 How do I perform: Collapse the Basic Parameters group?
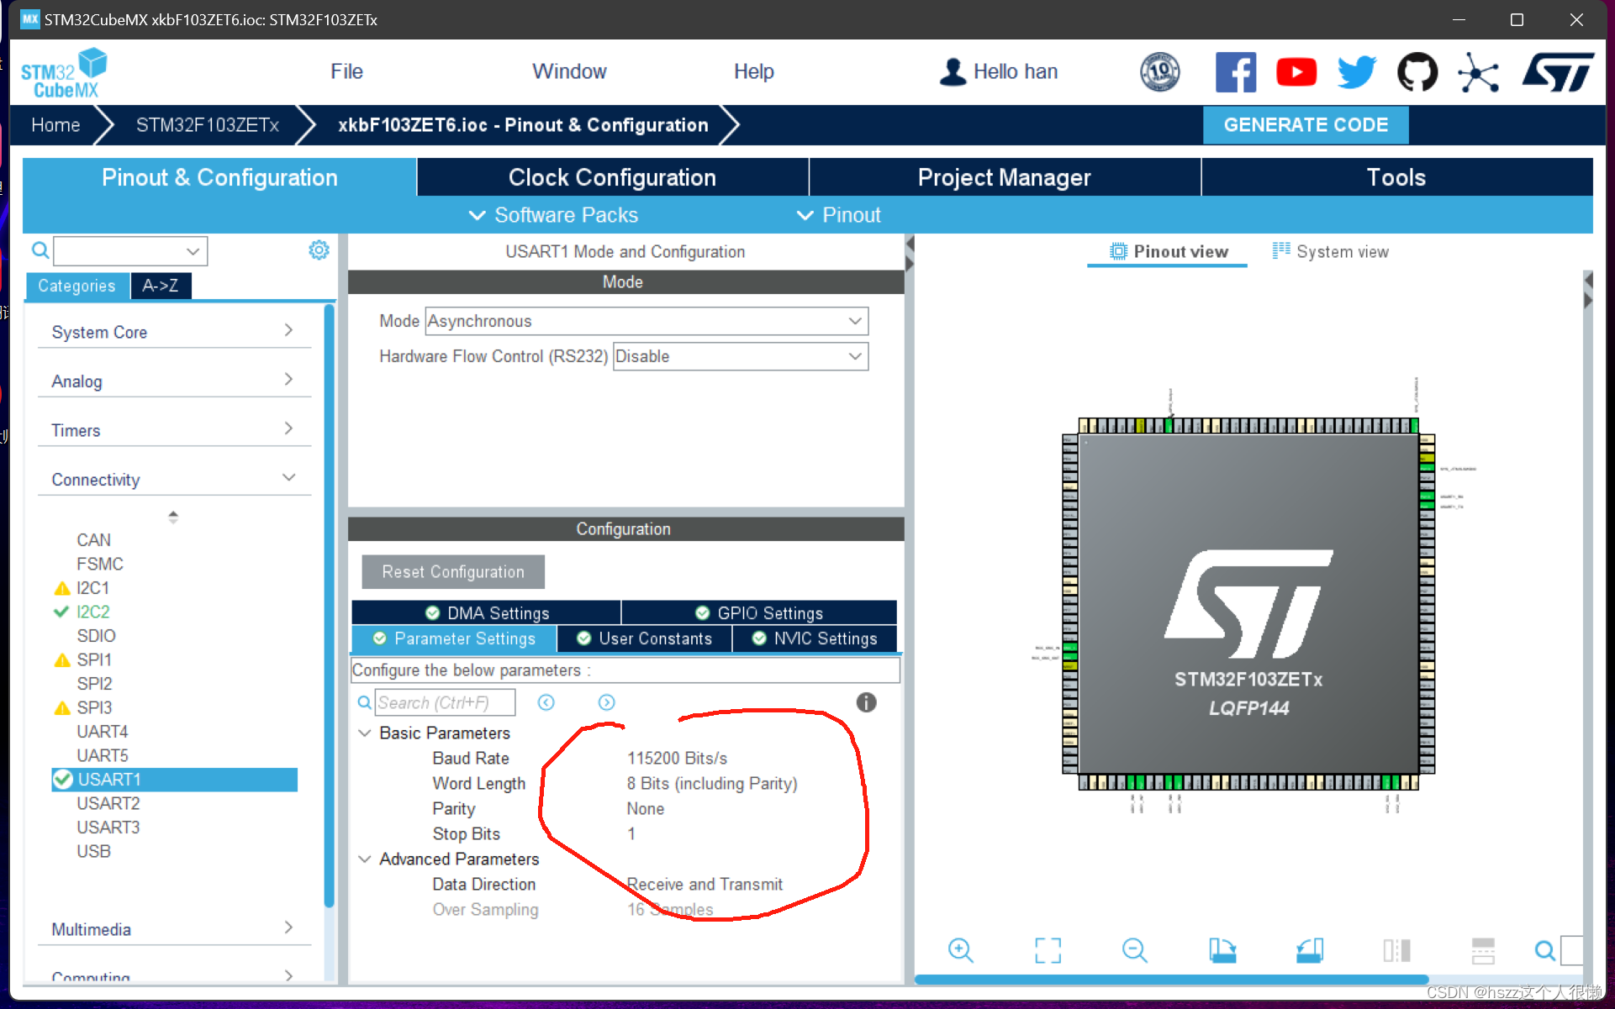tap(365, 733)
